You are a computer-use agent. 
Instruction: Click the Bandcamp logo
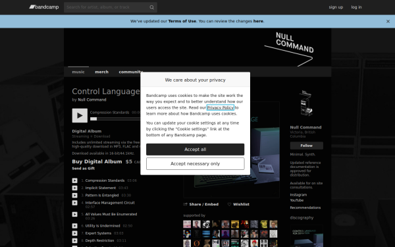44,7
